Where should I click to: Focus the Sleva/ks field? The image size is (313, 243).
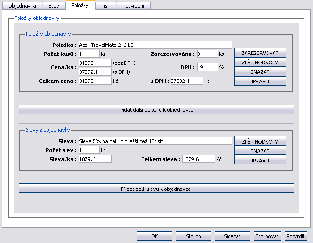[x=95, y=159]
